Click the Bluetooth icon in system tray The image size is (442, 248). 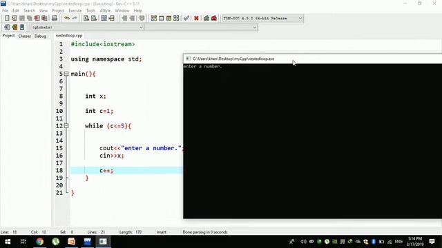374,242
